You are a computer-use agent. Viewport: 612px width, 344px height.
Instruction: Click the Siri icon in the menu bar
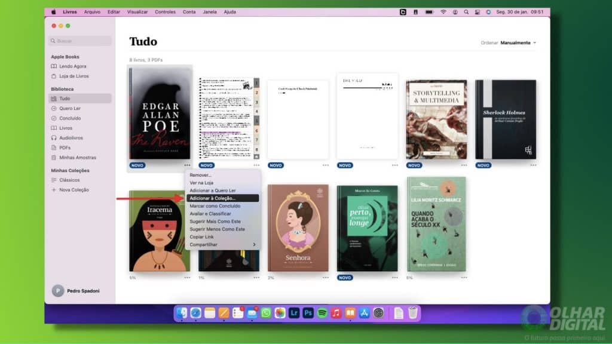488,12
